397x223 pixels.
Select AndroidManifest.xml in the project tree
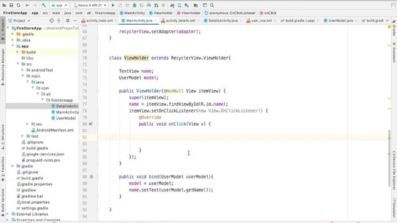coord(52,130)
